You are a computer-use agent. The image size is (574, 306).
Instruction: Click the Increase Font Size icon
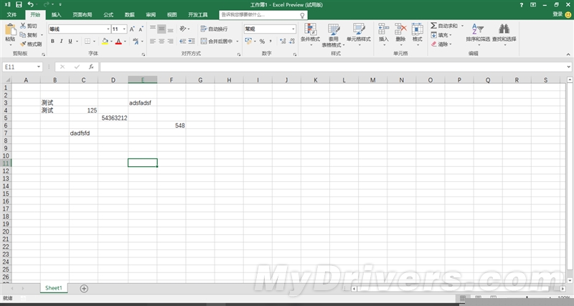(x=132, y=29)
